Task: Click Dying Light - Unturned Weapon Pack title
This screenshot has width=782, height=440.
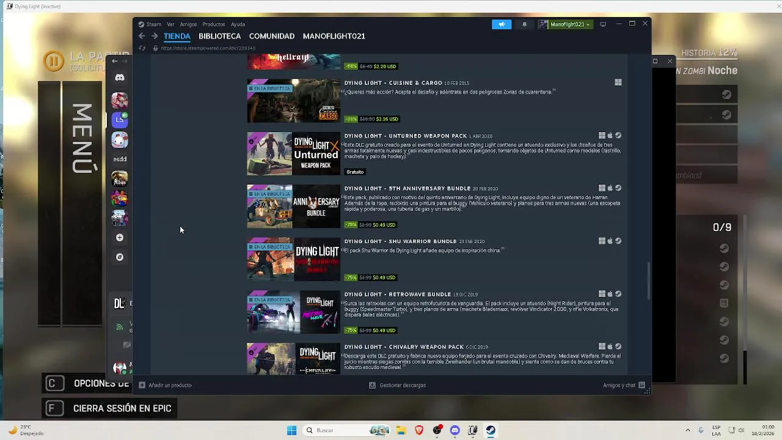Action: coord(406,136)
